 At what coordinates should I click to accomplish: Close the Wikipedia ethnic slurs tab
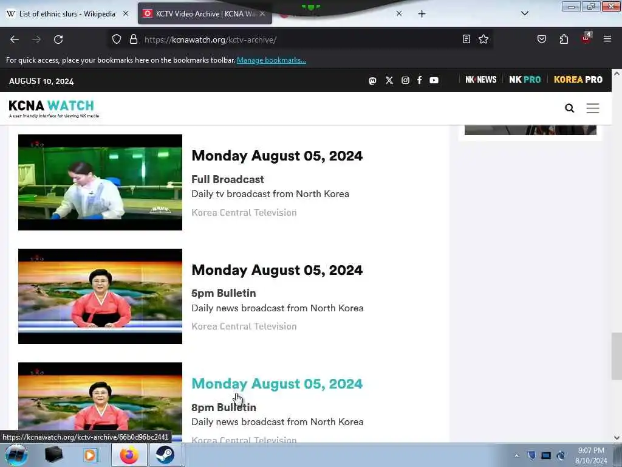click(126, 13)
